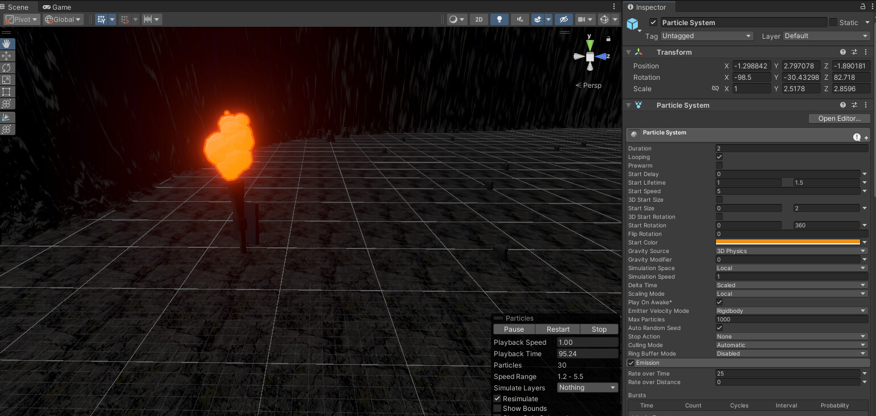Change Stop Action from None
The height and width of the screenshot is (416, 876).
point(791,336)
